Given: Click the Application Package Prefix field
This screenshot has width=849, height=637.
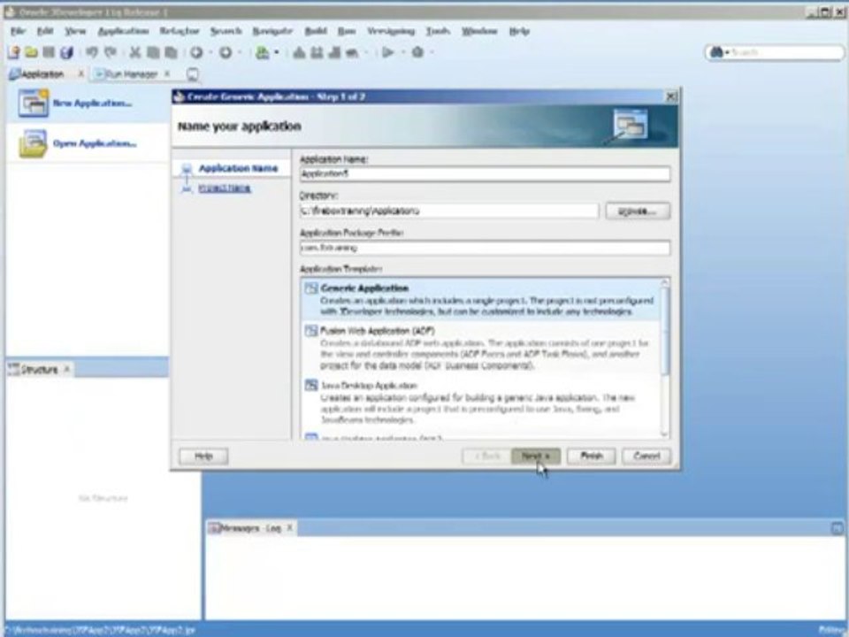Looking at the screenshot, I should pos(485,248).
